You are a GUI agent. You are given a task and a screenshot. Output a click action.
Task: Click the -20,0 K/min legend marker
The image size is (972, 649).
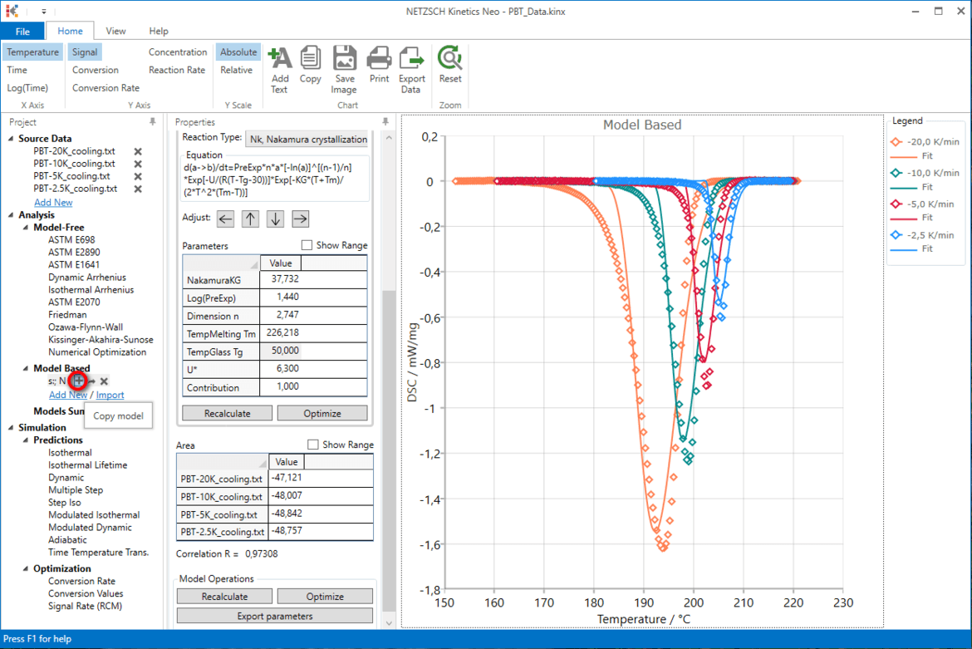coord(896,142)
